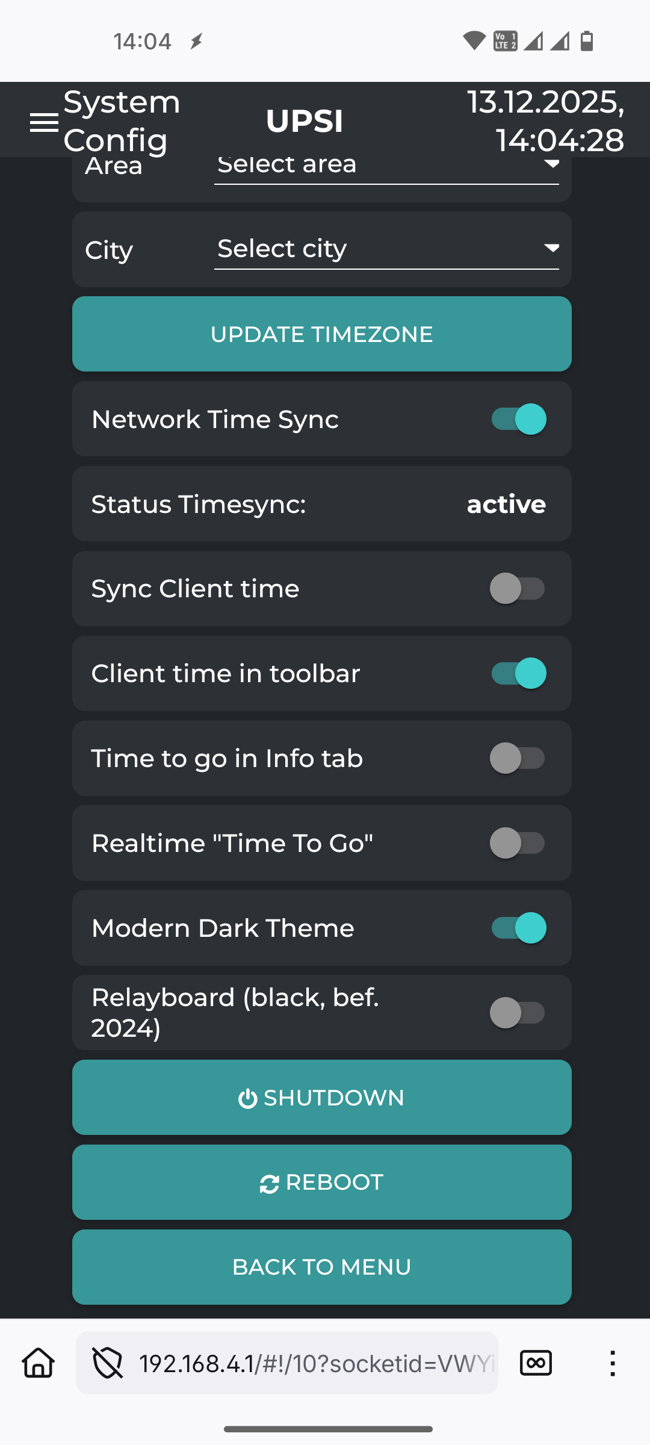Enable Sync Client time switch
The height and width of the screenshot is (1445, 650).
tap(517, 588)
